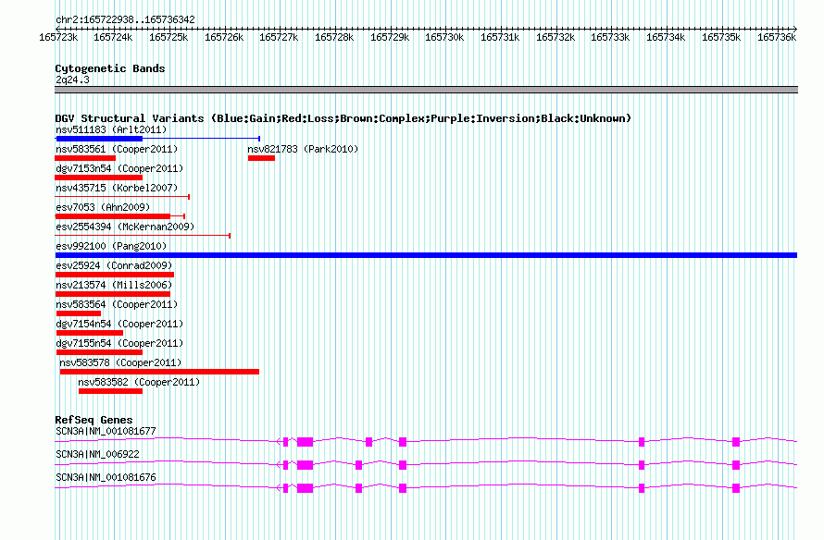This screenshot has width=824, height=540.
Task: Click nsv213574 (Mills2006) variant label
Action: pos(114,285)
